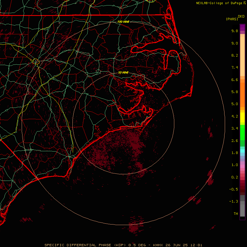Click the 2.6 scale value

click(235, 141)
